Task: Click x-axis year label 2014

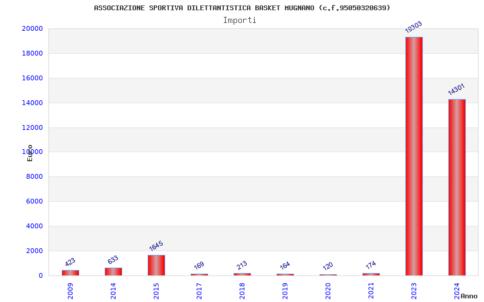Action: click(113, 291)
